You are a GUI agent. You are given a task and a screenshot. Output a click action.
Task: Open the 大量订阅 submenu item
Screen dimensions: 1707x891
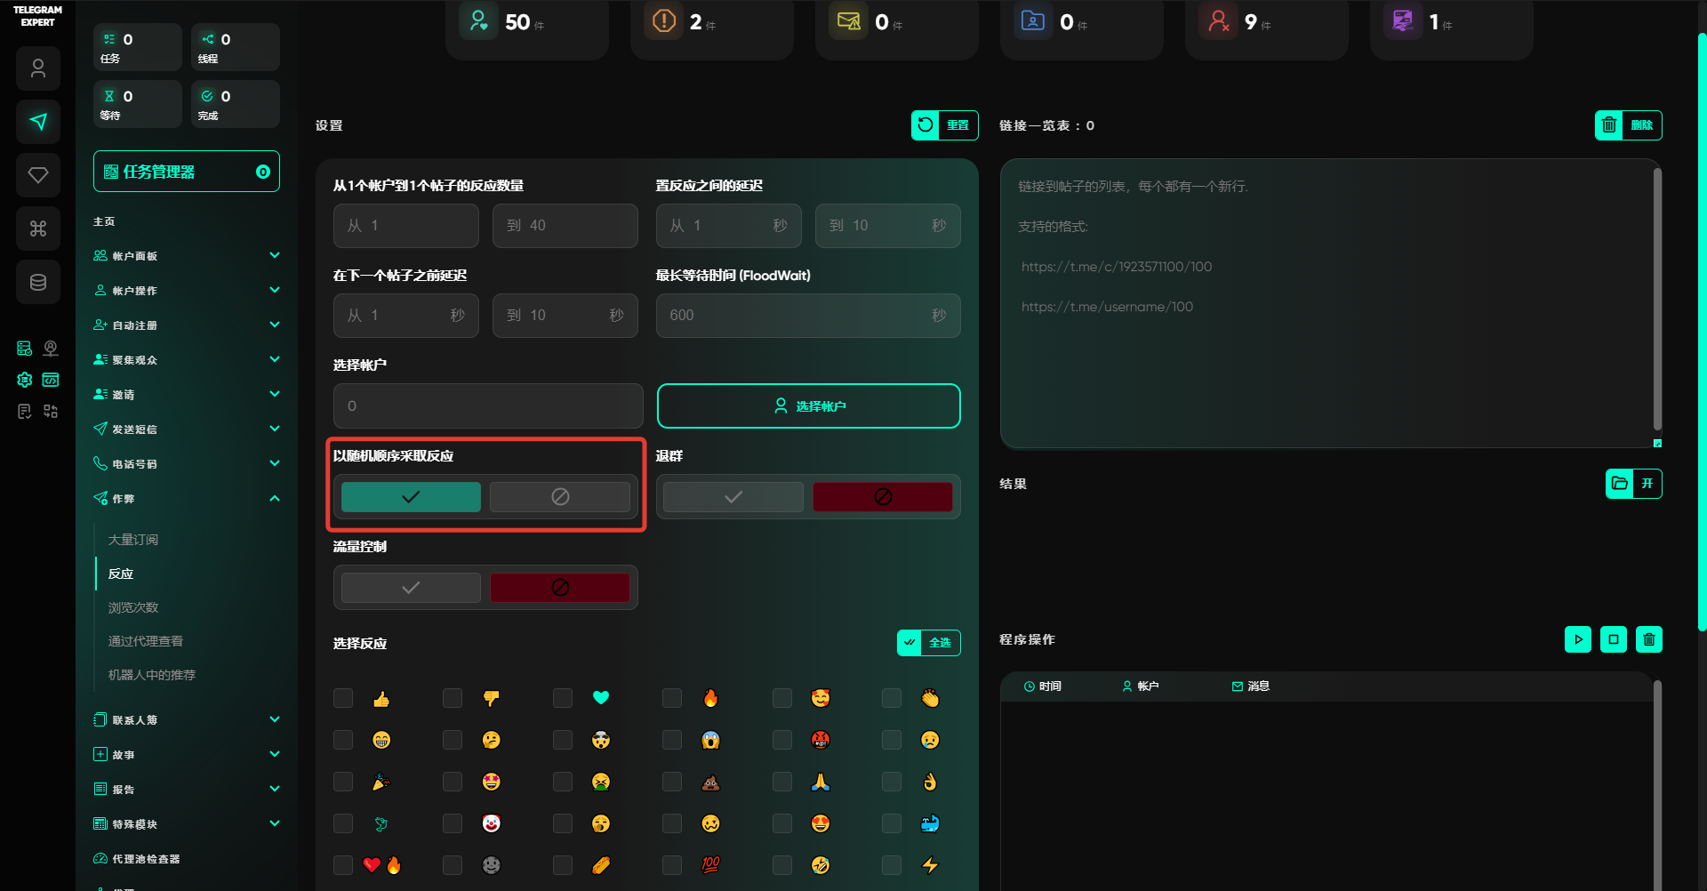pyautogui.click(x=133, y=540)
